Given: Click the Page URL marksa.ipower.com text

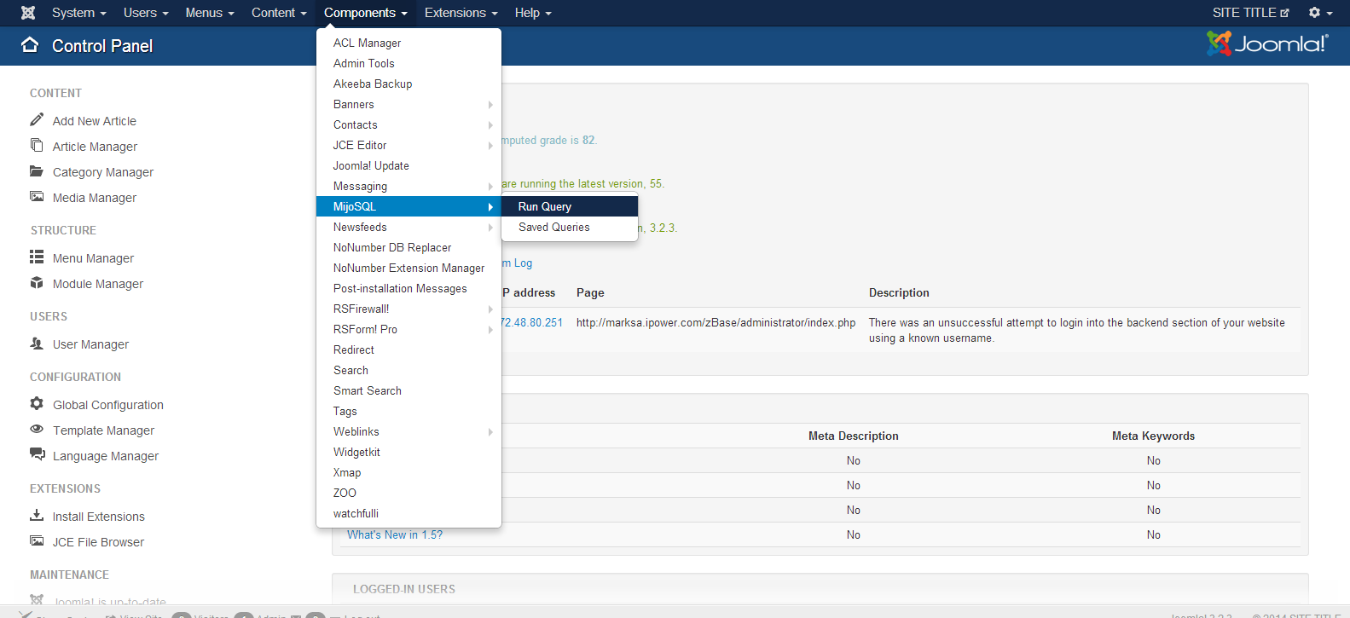Looking at the screenshot, I should tap(716, 322).
